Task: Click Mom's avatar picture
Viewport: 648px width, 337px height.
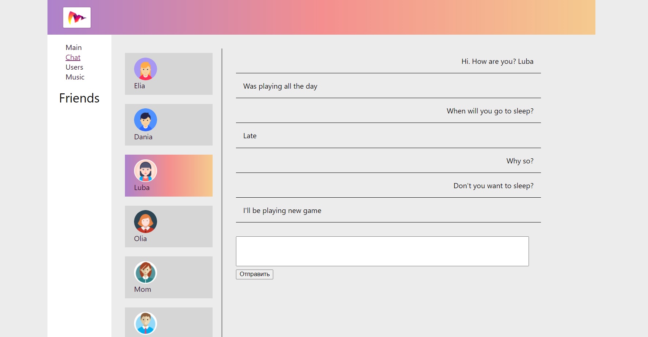Action: [145, 272]
